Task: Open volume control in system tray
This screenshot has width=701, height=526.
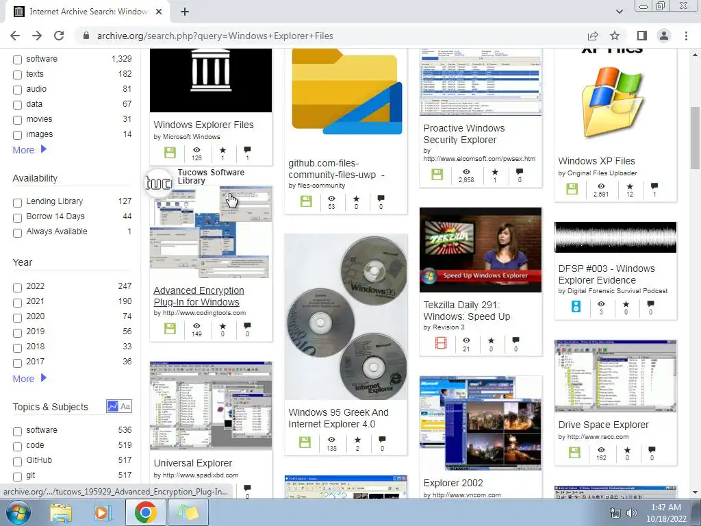Action: [x=632, y=513]
